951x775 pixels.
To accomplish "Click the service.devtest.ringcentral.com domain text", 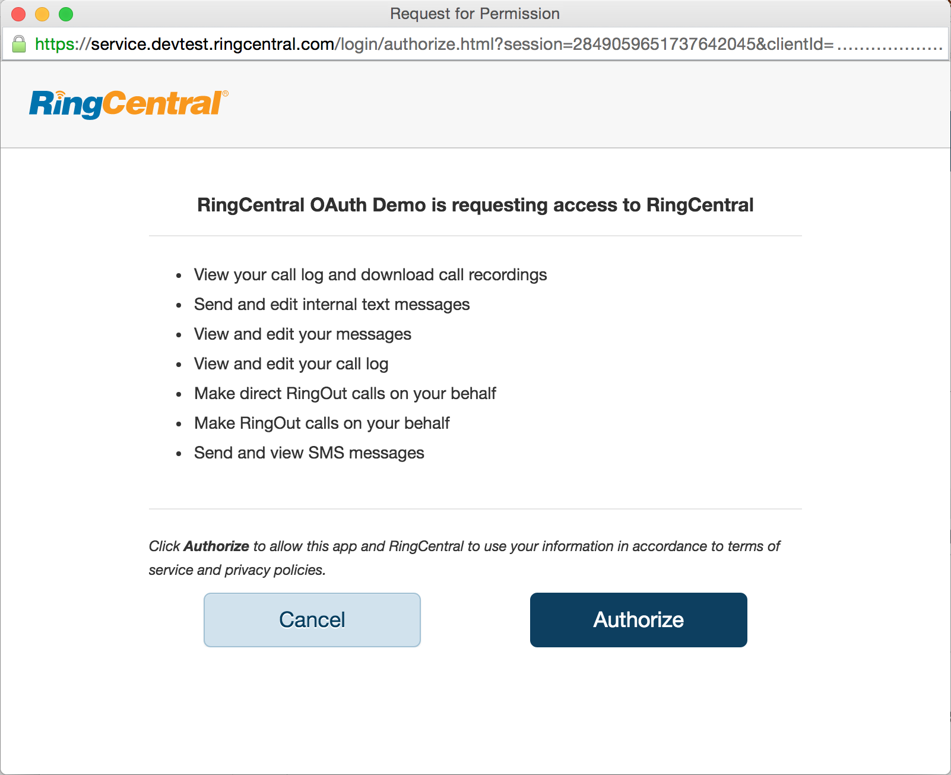I will coord(213,44).
